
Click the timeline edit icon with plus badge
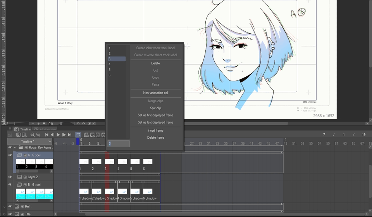24,135
